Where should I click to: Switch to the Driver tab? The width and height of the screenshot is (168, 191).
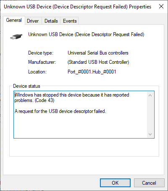click(x=33, y=21)
